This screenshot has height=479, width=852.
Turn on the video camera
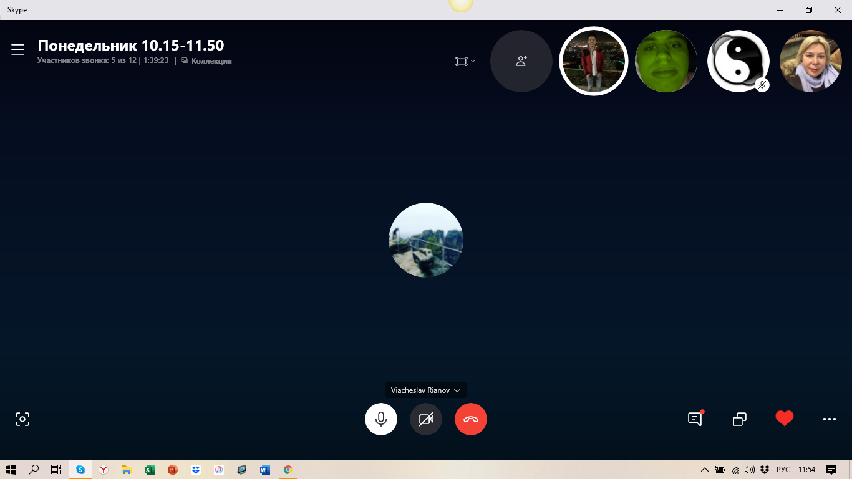click(x=426, y=419)
